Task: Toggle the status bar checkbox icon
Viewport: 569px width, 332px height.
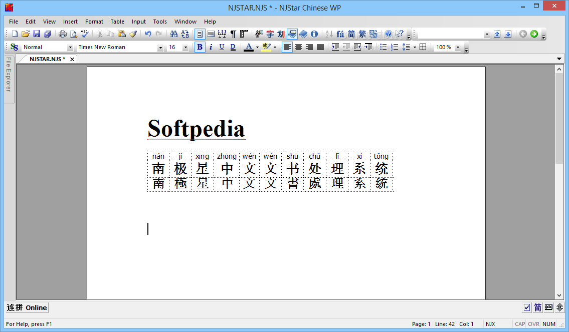Action: pos(527,308)
